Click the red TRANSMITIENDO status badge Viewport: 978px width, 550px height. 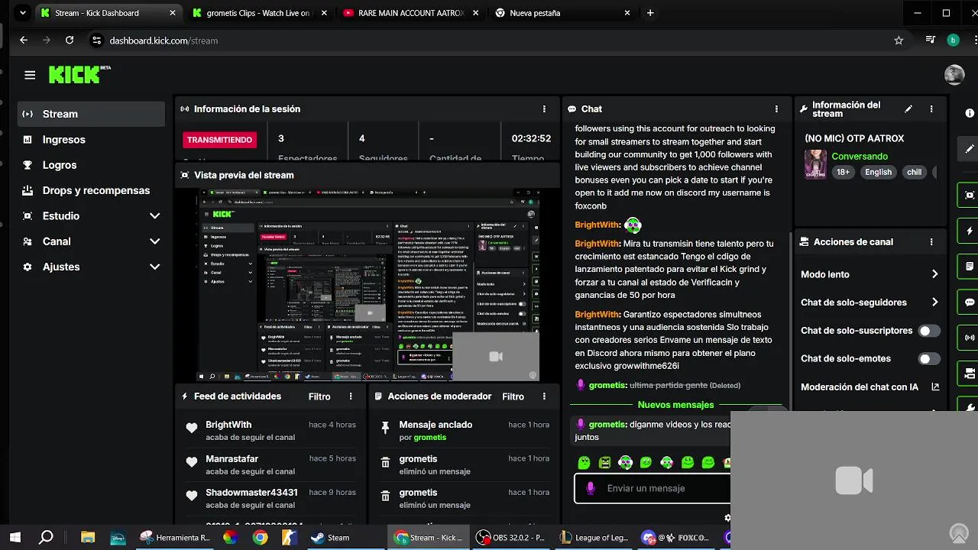(x=219, y=140)
